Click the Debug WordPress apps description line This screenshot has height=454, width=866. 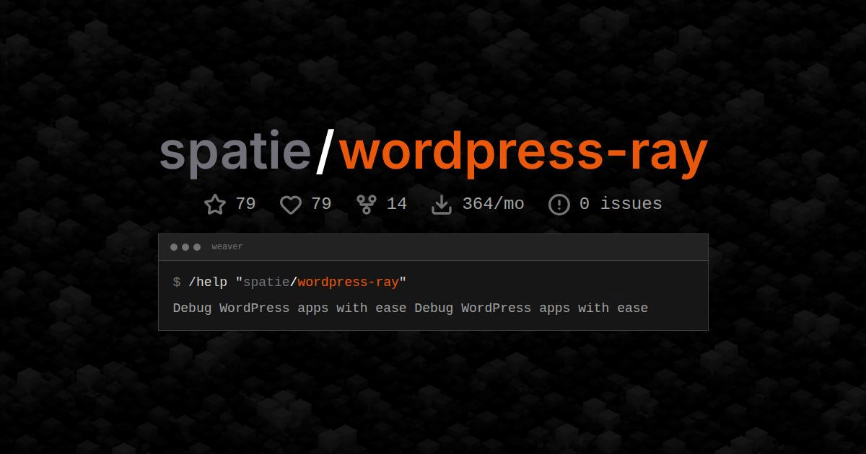[410, 308]
